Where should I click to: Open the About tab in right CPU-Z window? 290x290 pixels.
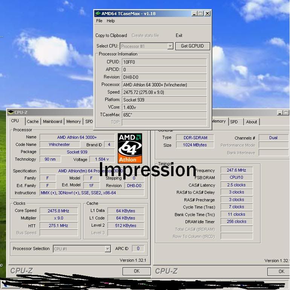[252, 122]
